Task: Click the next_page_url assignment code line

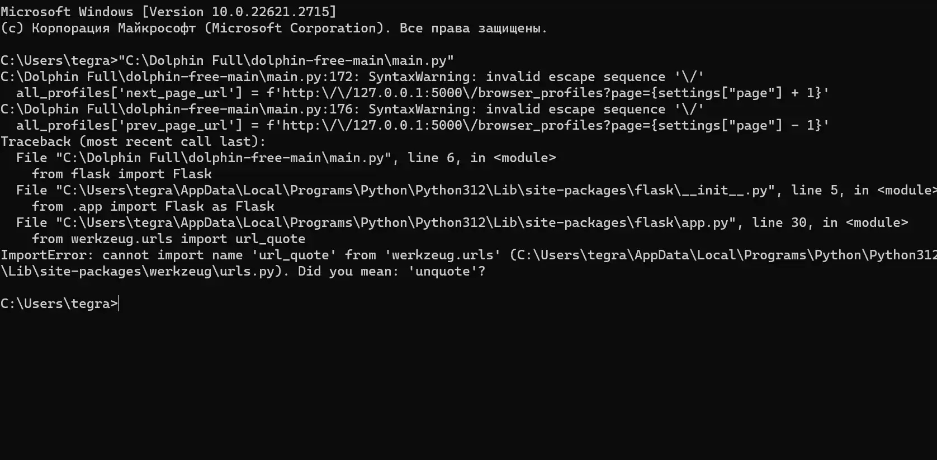Action: click(x=423, y=93)
